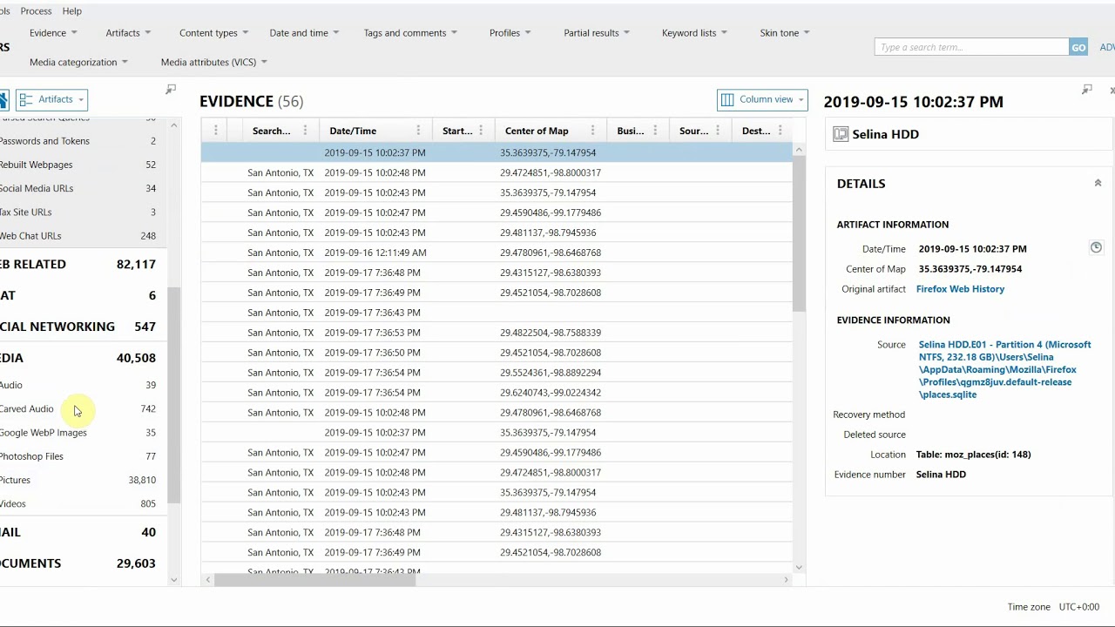Select the EMAIL category with 40 items
The width and height of the screenshot is (1115, 627).
pyautogui.click(x=78, y=532)
